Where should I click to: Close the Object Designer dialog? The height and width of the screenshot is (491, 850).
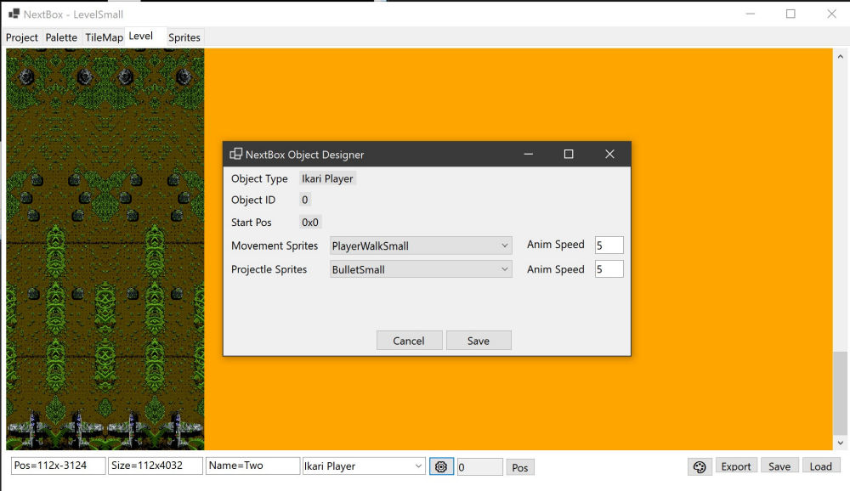pyautogui.click(x=609, y=154)
